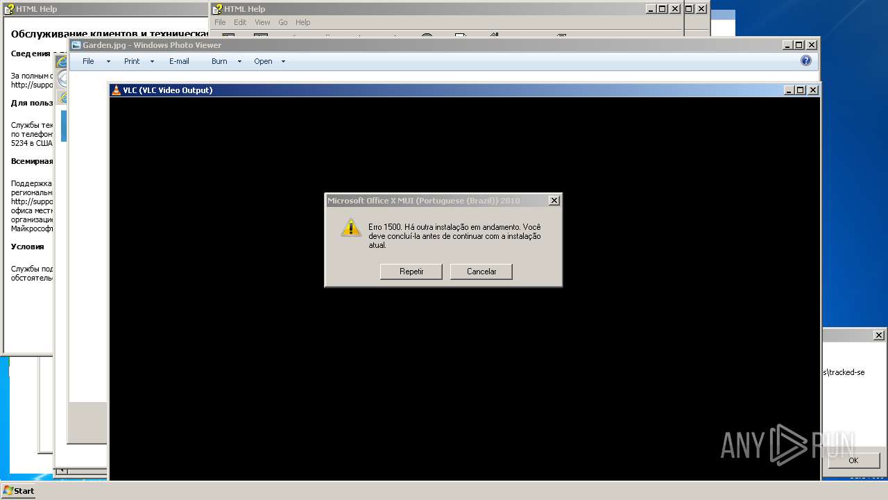
Task: Click the Cancelar button in the error dialog
Action: (x=481, y=272)
